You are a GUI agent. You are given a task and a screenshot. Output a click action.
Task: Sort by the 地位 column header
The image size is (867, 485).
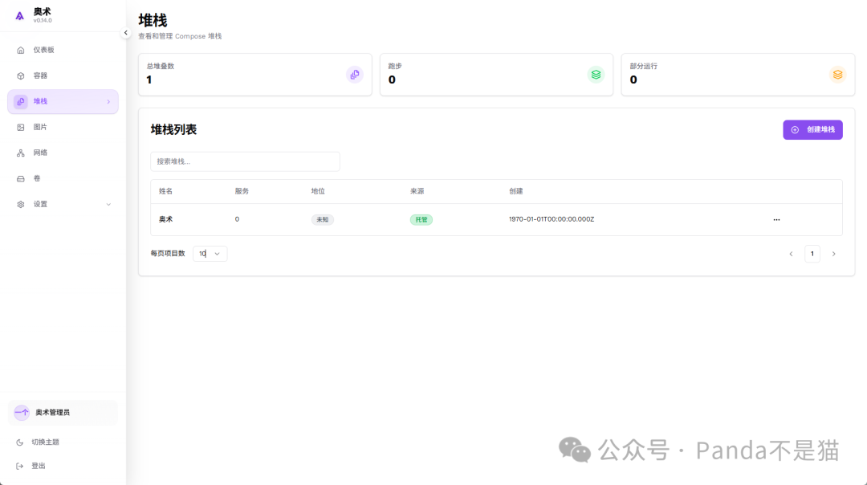pos(318,191)
